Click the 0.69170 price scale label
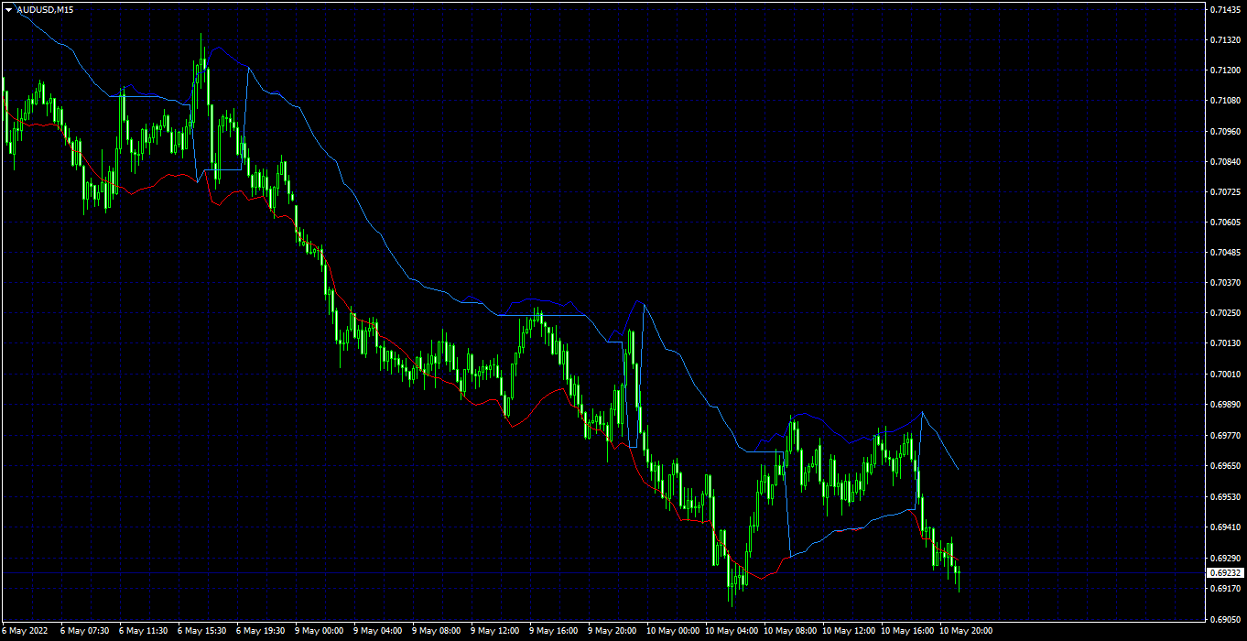 pyautogui.click(x=1225, y=588)
